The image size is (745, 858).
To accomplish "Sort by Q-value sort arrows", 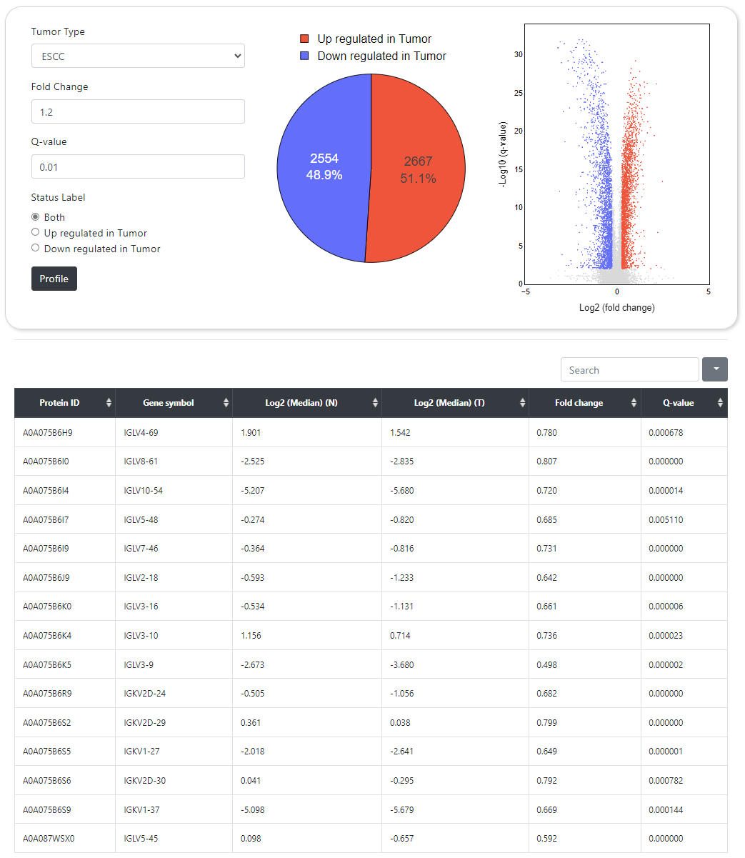I will coord(720,403).
